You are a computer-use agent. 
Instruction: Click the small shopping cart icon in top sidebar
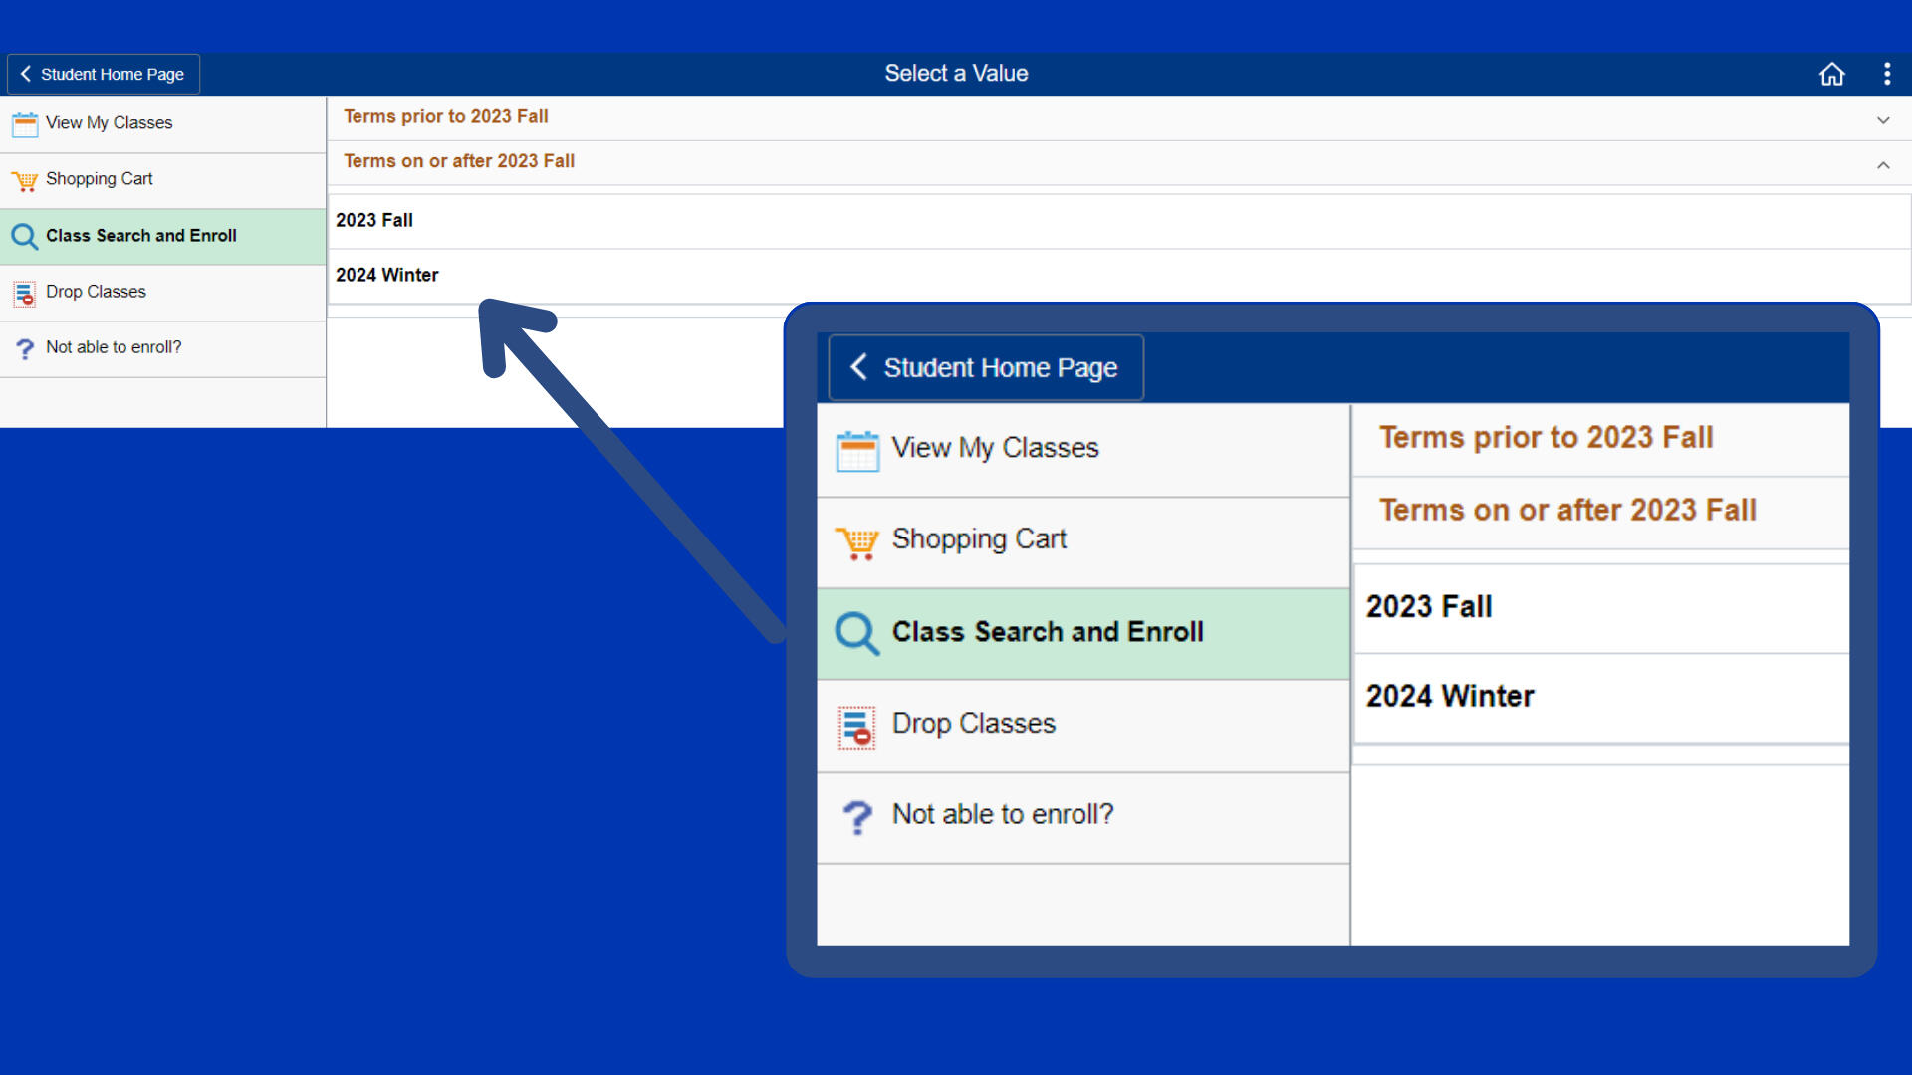25,181
